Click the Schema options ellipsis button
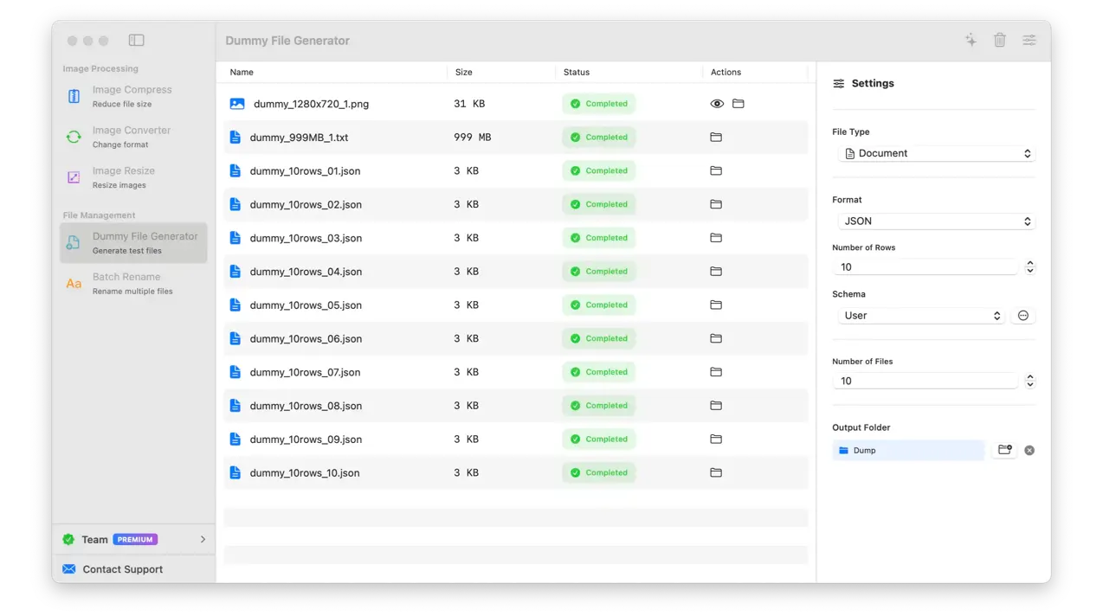 click(1022, 316)
